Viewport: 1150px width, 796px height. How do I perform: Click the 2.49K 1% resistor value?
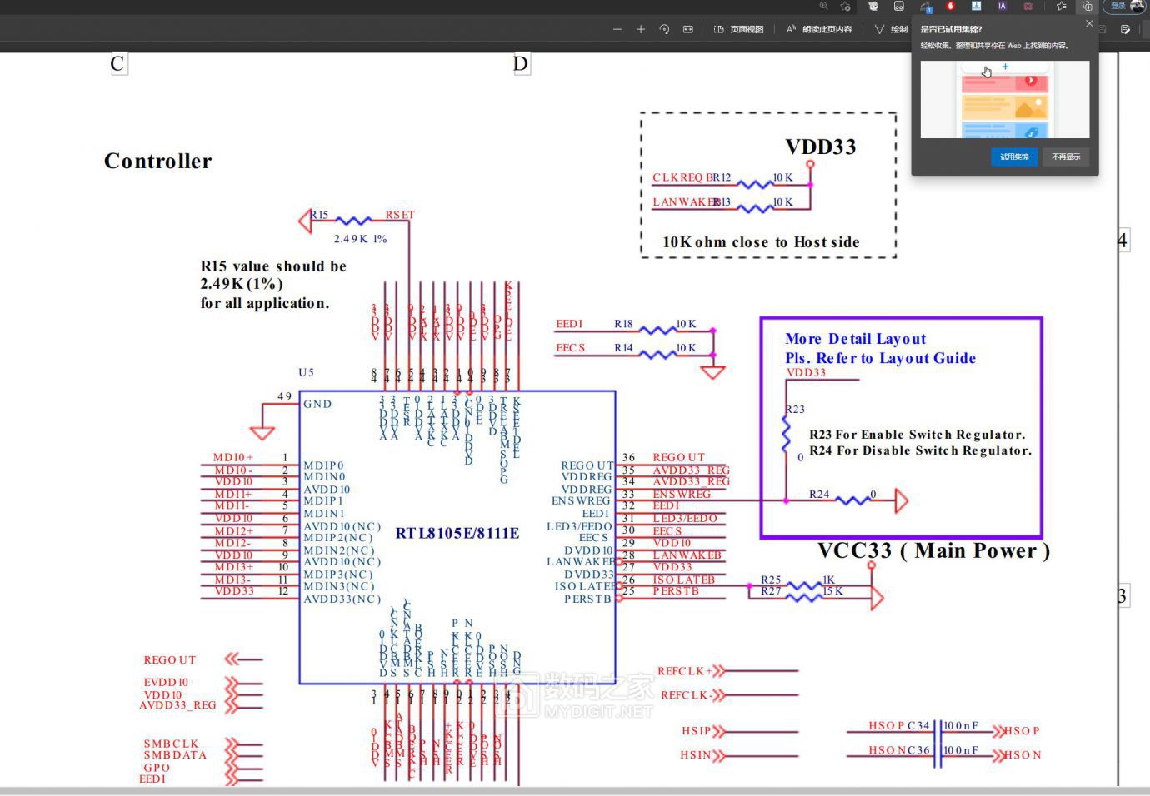click(360, 239)
